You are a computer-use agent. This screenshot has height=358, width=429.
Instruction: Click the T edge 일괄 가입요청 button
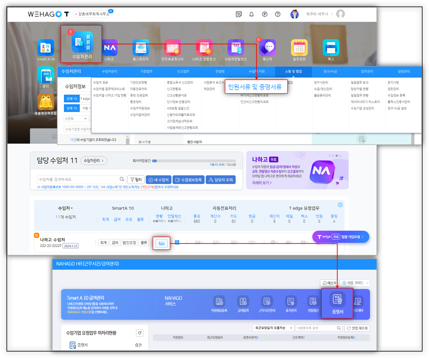point(341,237)
